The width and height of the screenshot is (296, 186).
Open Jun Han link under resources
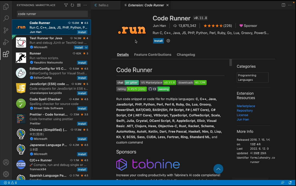(x=243, y=119)
